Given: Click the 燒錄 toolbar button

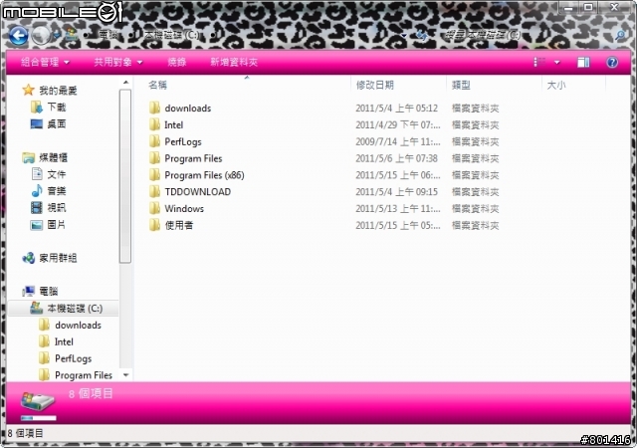Looking at the screenshot, I should pyautogui.click(x=177, y=62).
